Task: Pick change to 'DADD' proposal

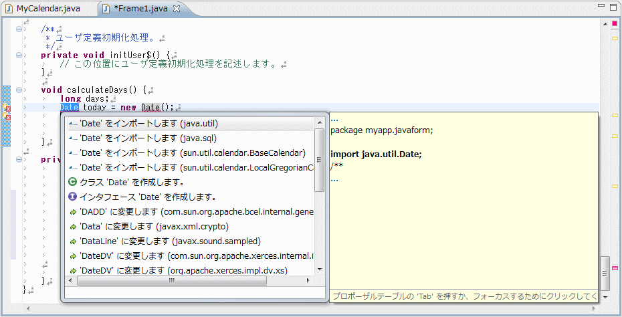Action: 191,212
